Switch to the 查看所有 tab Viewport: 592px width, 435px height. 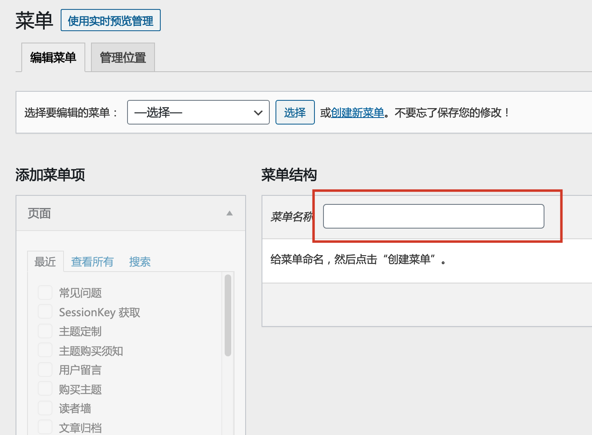tap(92, 262)
